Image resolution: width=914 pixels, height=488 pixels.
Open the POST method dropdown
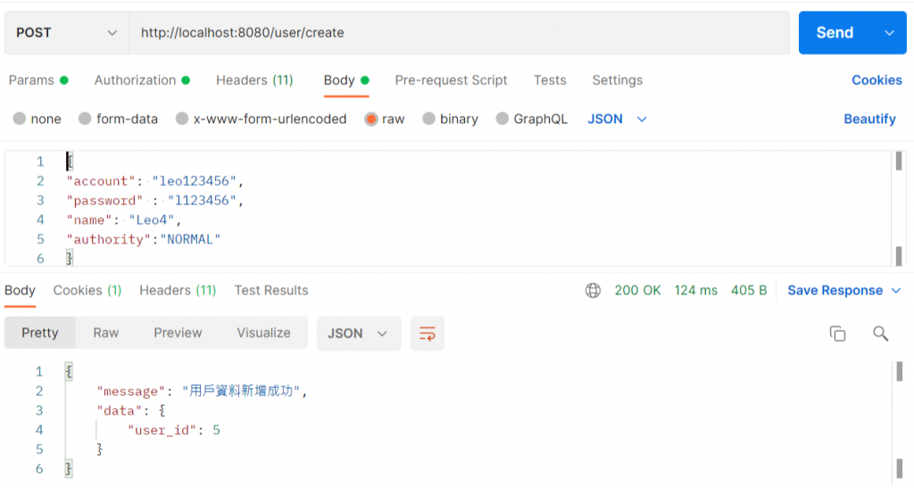(66, 33)
